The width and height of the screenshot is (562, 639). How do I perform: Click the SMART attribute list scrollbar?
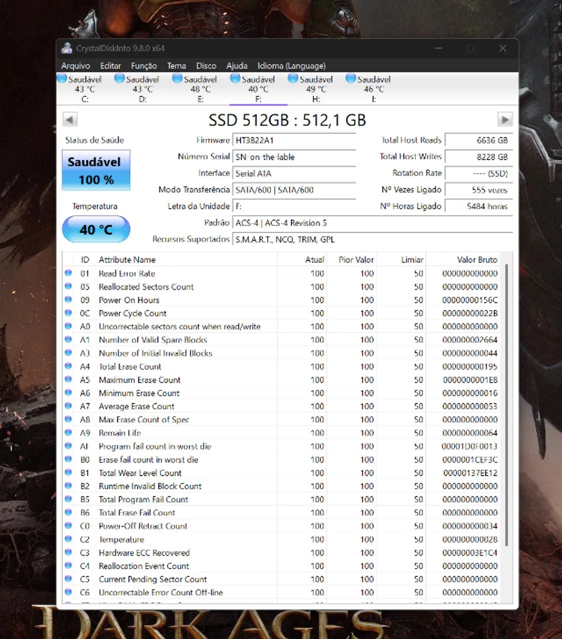click(506, 404)
